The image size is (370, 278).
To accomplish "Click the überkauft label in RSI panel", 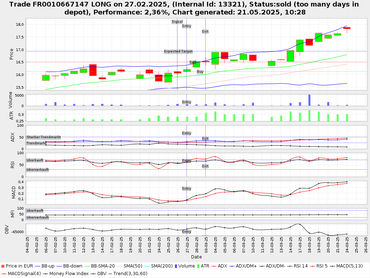I will point(37,160).
